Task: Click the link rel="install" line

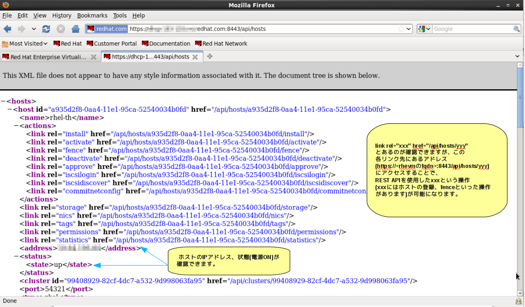Action: click(x=170, y=134)
